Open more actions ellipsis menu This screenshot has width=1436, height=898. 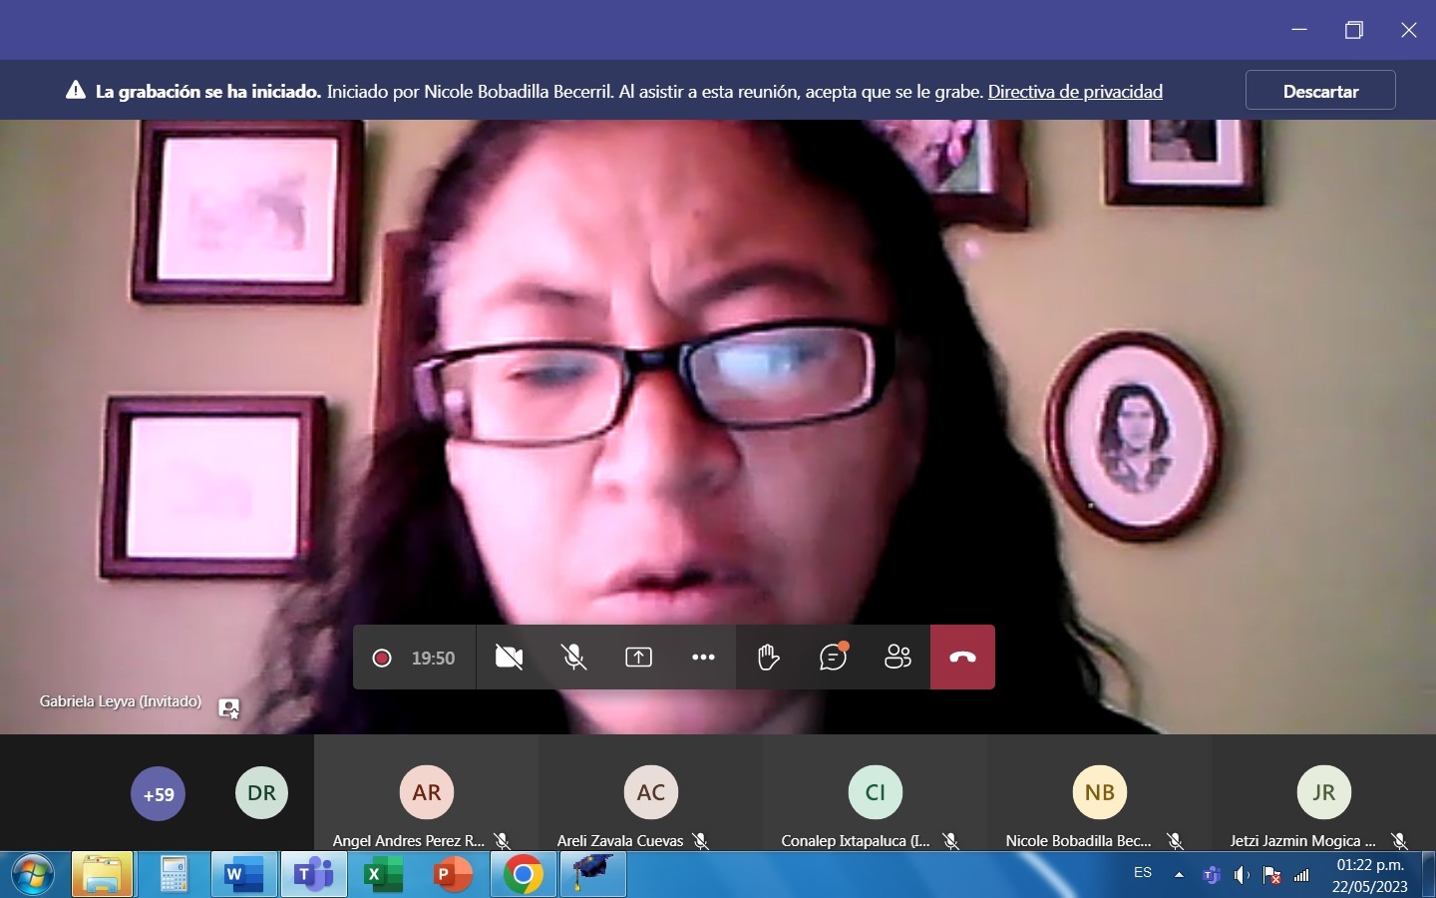tap(703, 658)
